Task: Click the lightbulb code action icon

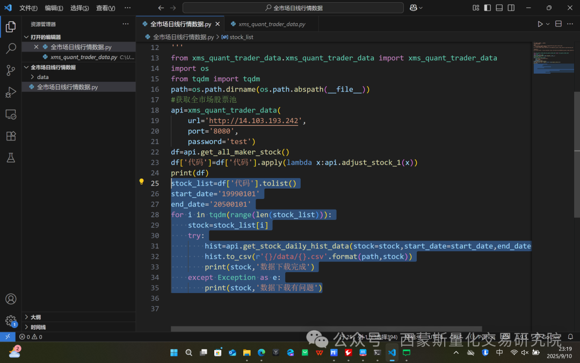Action: (141, 182)
